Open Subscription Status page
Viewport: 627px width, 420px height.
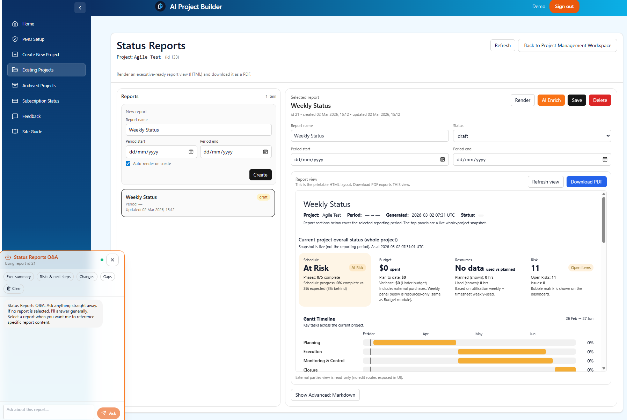46,101
